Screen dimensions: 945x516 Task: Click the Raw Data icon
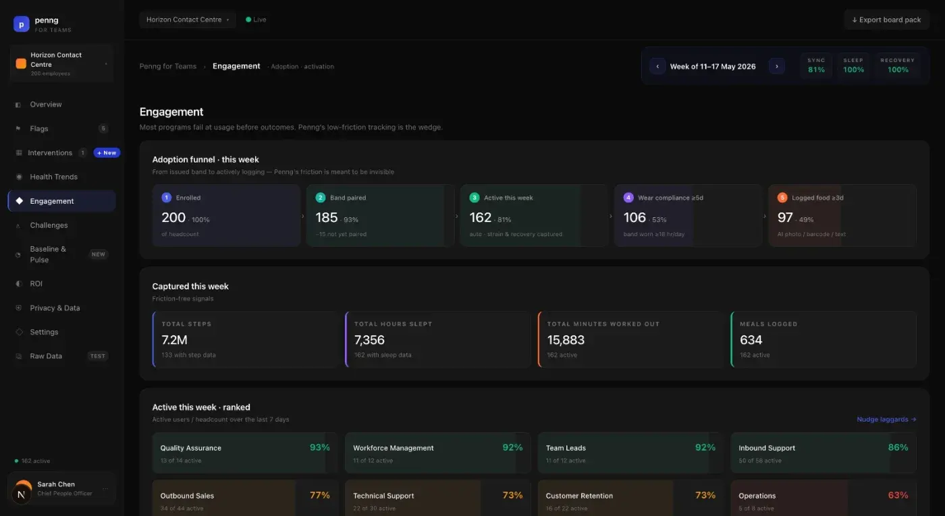(18, 356)
